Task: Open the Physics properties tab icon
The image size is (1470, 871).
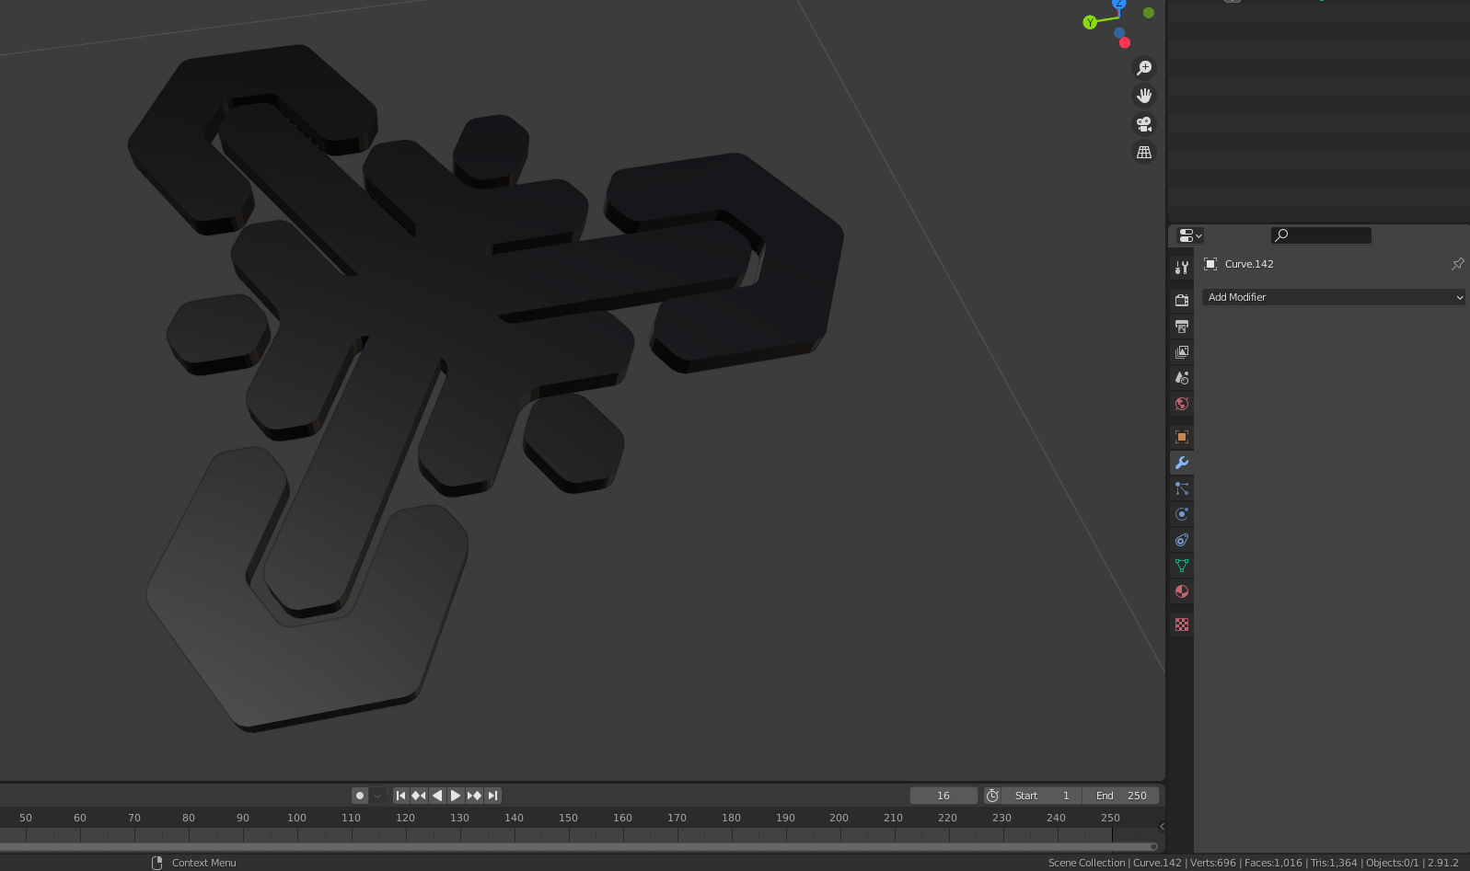Action: pos(1182,514)
